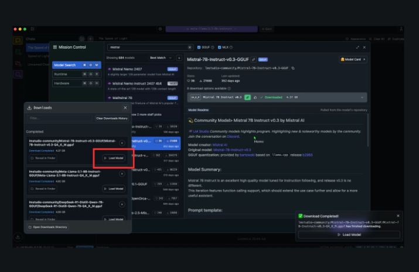
Task: Toggle the GGUF format checkbox
Action: tap(200, 47)
